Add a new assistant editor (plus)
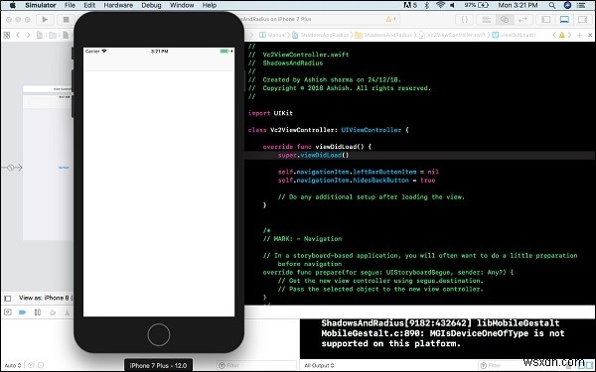 [580, 35]
